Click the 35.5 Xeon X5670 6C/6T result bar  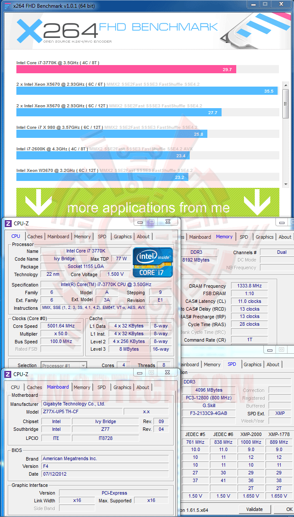(x=147, y=91)
